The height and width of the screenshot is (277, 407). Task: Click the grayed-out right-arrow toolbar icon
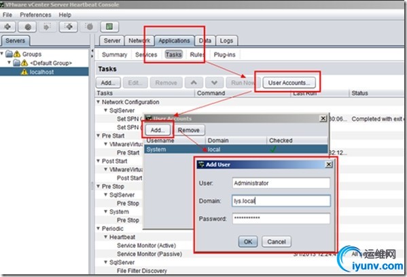pos(48,26)
